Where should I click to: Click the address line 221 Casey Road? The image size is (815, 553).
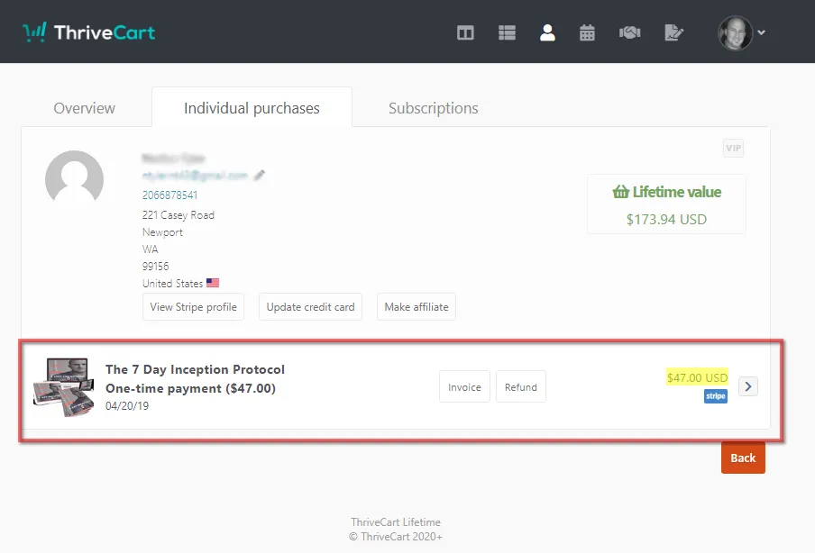(x=179, y=215)
